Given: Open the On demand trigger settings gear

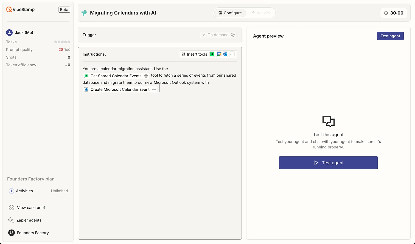Looking at the screenshot, I should (233, 35).
